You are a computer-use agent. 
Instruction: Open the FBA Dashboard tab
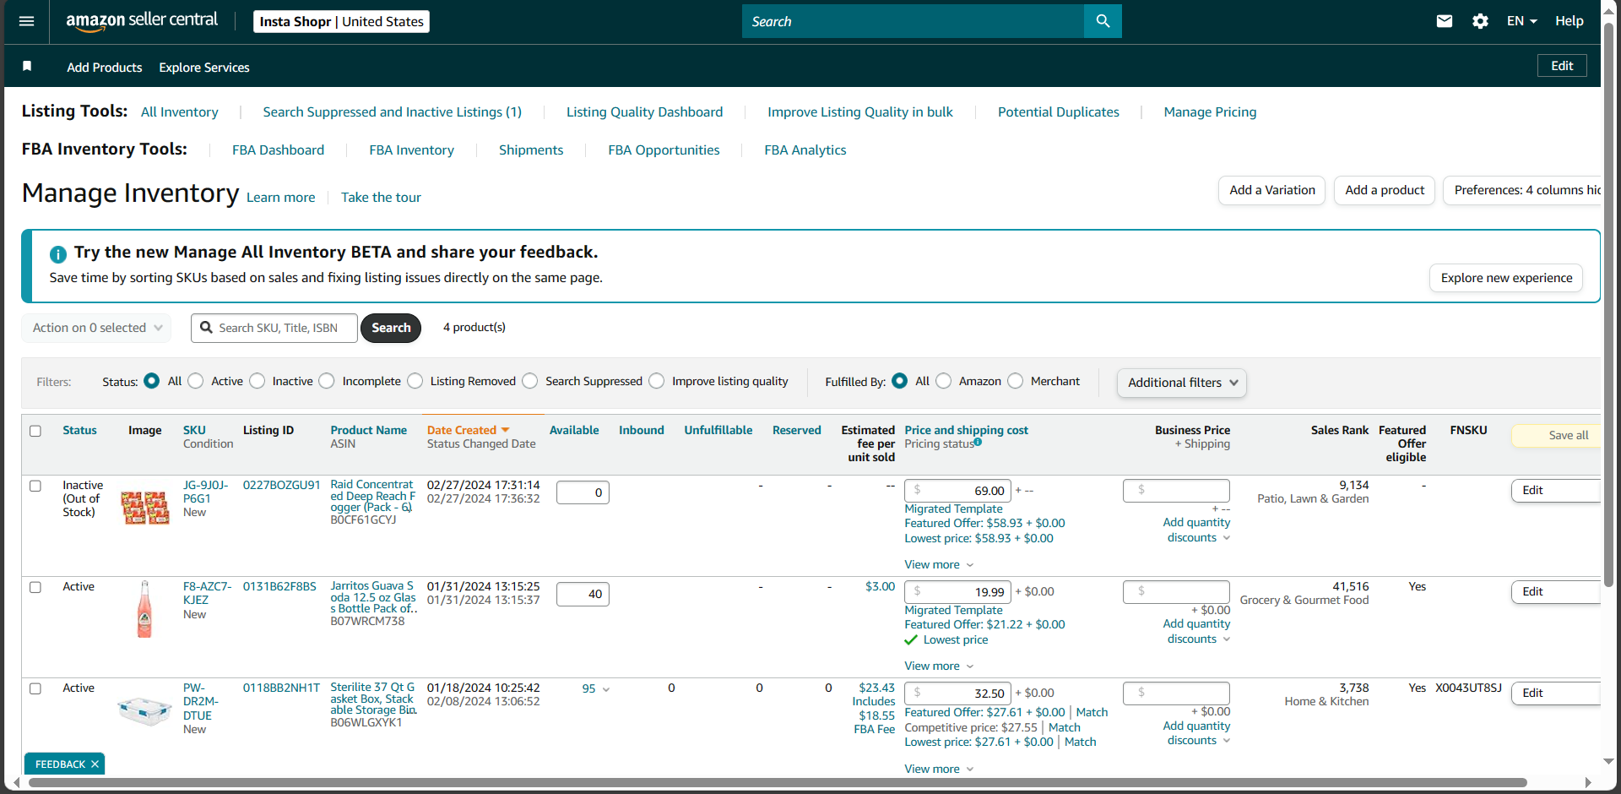point(278,150)
